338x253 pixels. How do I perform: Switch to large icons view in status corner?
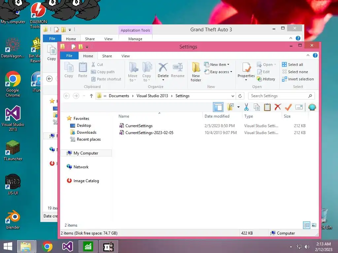pyautogui.click(x=314, y=225)
